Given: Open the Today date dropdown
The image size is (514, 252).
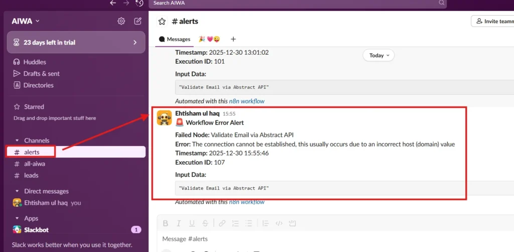Looking at the screenshot, I should 378,55.
